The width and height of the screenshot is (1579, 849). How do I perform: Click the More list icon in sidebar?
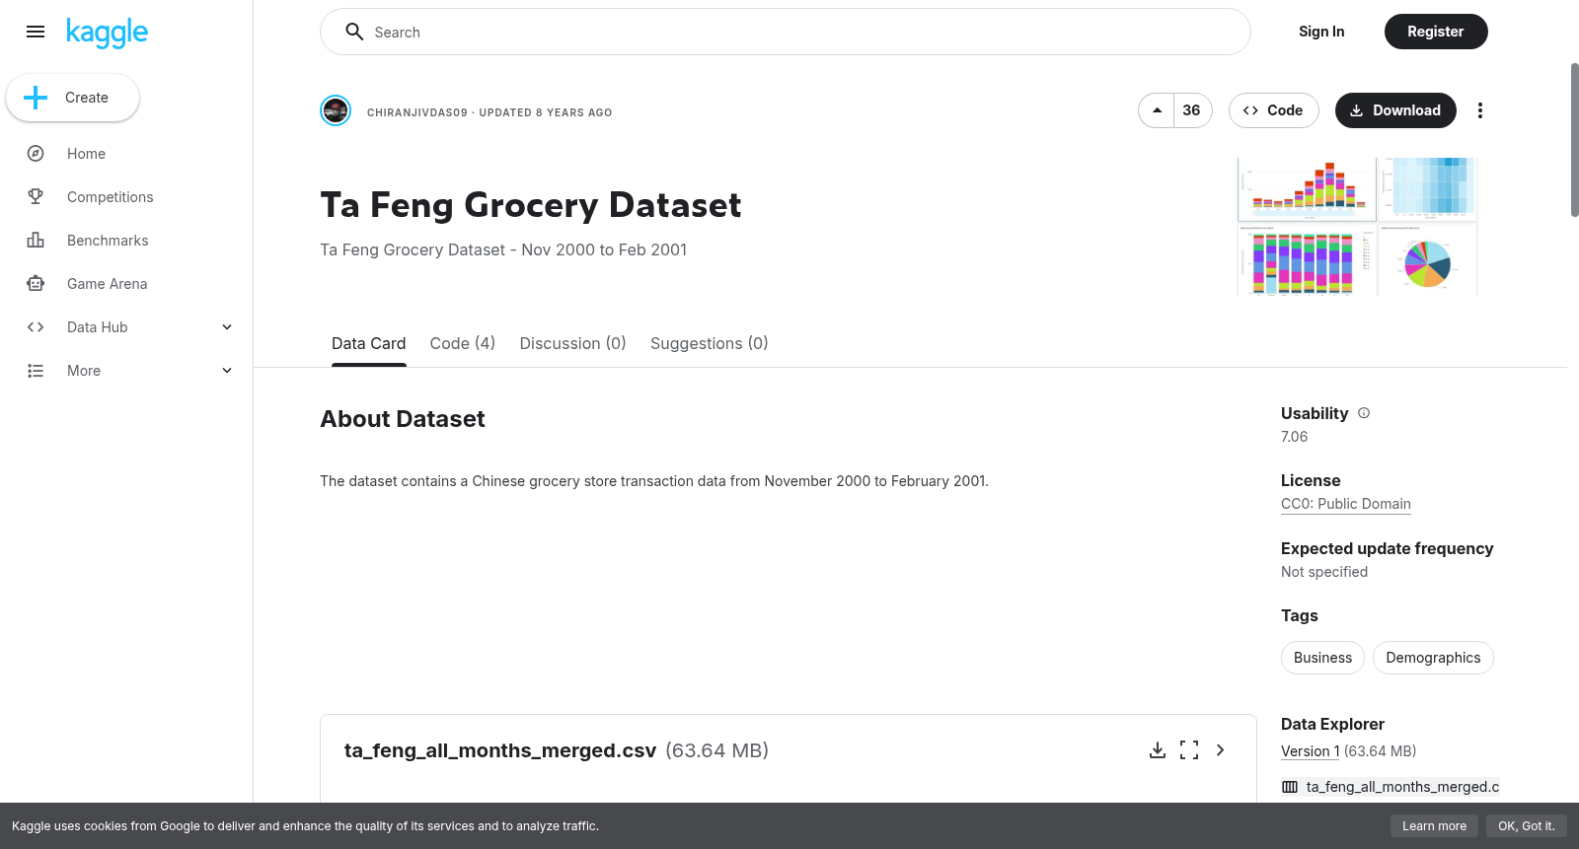pos(36,371)
